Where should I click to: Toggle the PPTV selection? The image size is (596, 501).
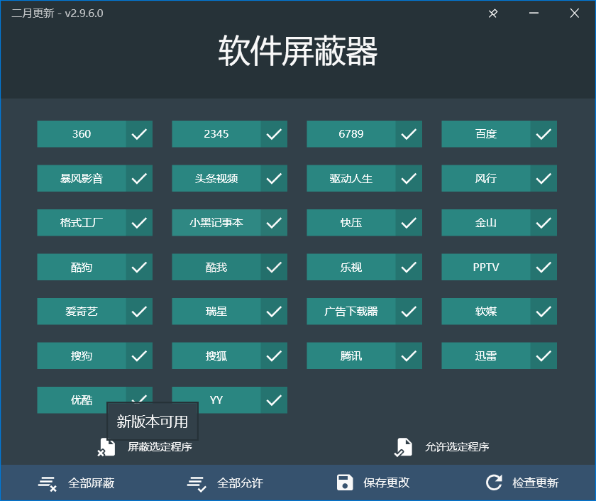coord(544,267)
